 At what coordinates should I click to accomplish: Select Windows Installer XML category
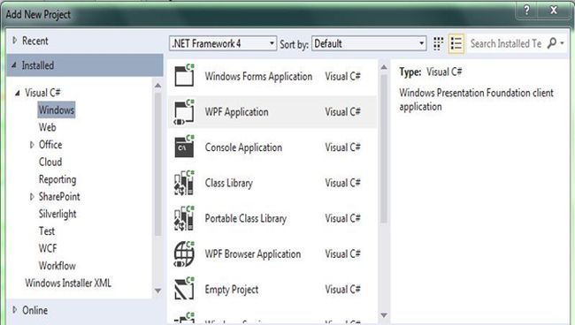(x=68, y=283)
